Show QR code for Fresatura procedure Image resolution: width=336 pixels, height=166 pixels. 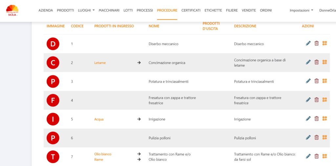point(325,100)
